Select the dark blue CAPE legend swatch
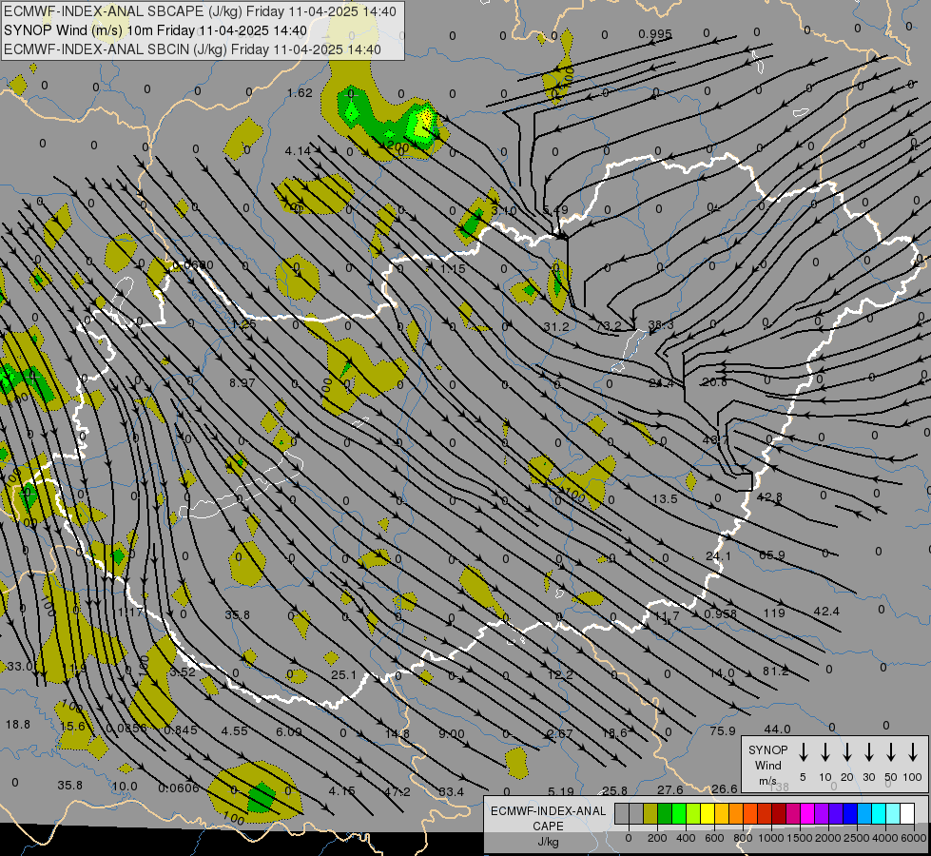Viewport: 931px width, 856px height. click(x=849, y=814)
